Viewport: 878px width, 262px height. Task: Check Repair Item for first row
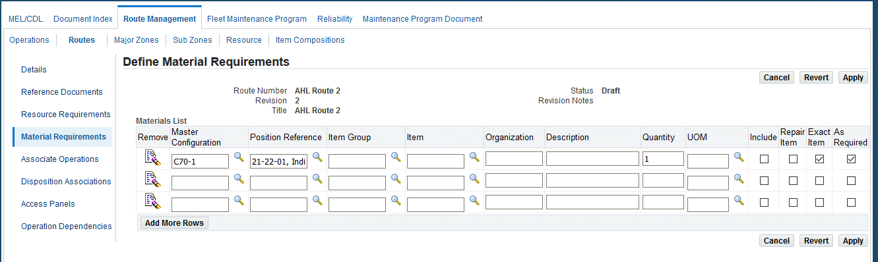793,159
